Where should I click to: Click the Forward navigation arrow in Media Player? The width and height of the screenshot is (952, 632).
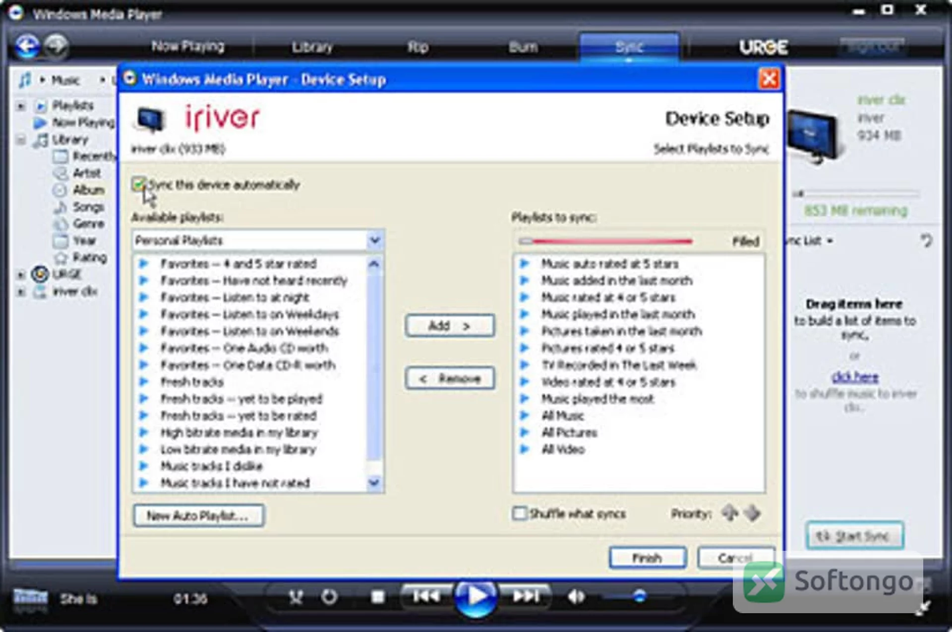pyautogui.click(x=56, y=46)
